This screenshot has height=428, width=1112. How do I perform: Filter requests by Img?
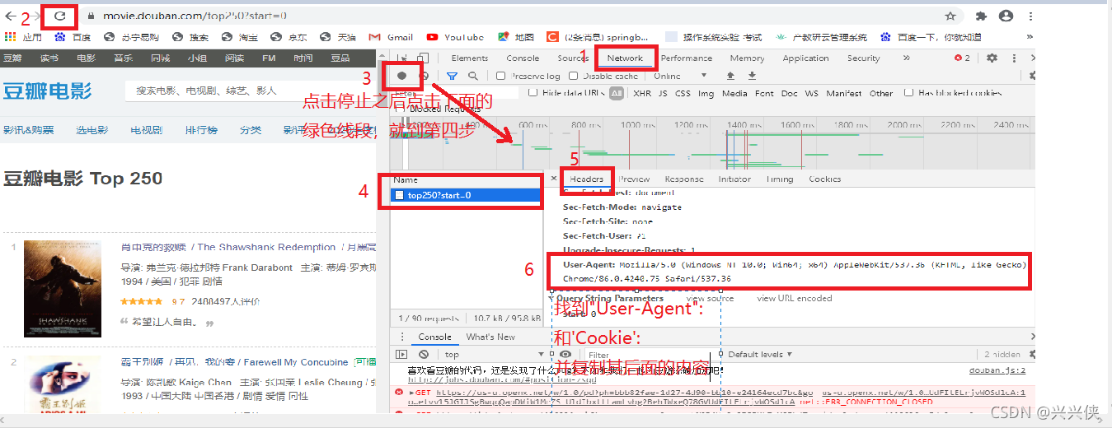(x=706, y=94)
